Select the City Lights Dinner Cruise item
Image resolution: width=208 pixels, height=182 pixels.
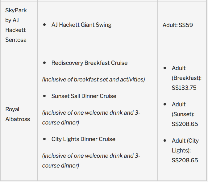tap(83, 139)
